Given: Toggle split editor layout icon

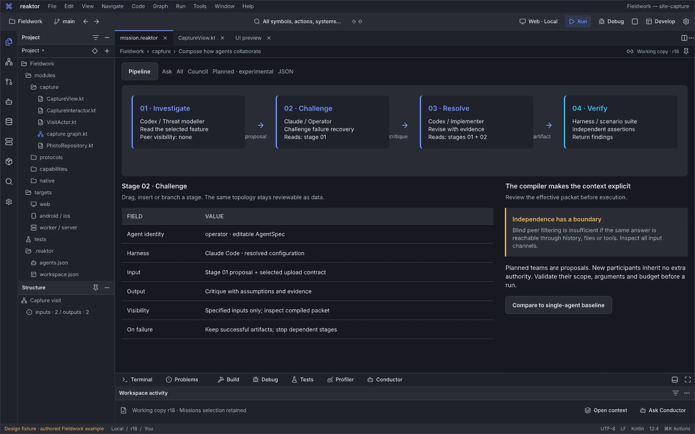Looking at the screenshot, I should point(684,38).
